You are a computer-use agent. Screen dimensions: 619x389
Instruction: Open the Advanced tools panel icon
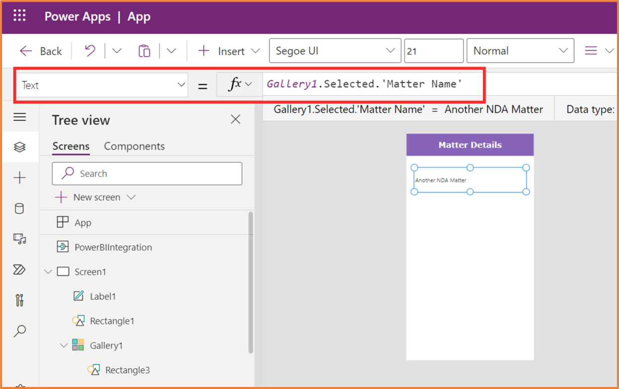[x=20, y=300]
